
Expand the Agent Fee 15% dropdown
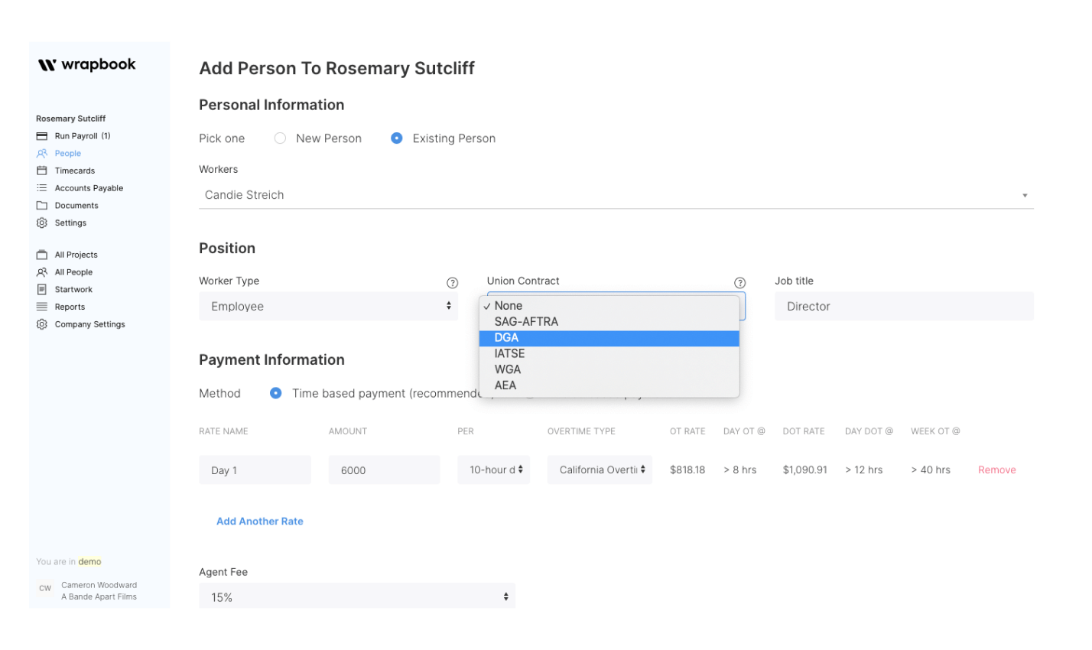(356, 596)
